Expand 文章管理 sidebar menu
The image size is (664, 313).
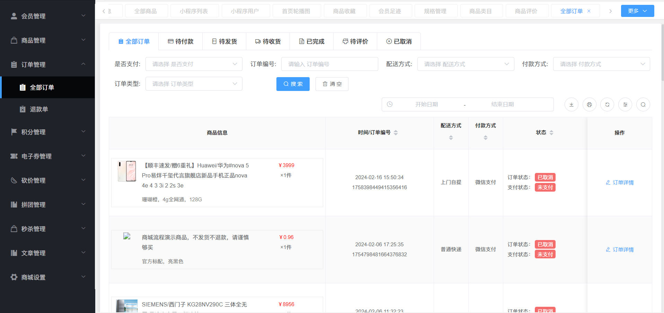click(x=47, y=253)
